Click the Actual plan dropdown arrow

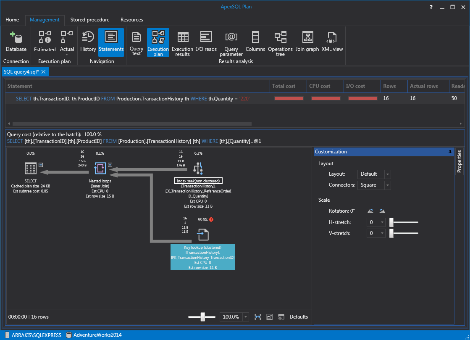pos(67,55)
